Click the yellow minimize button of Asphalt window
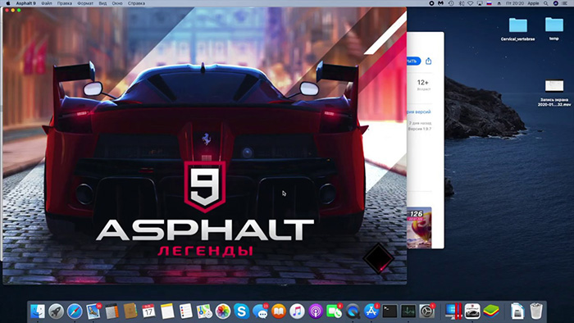This screenshot has height=323, width=574. 13,10
